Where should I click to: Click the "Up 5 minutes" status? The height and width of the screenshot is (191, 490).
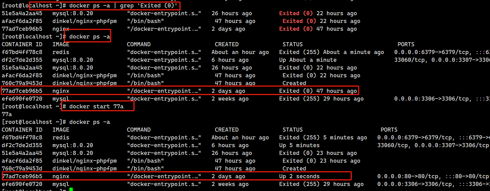(x=299, y=145)
